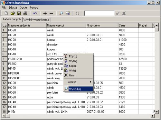Switch to Wyniki wyszukiwania tab
Viewport: 161px width, 120px height.
point(36,20)
